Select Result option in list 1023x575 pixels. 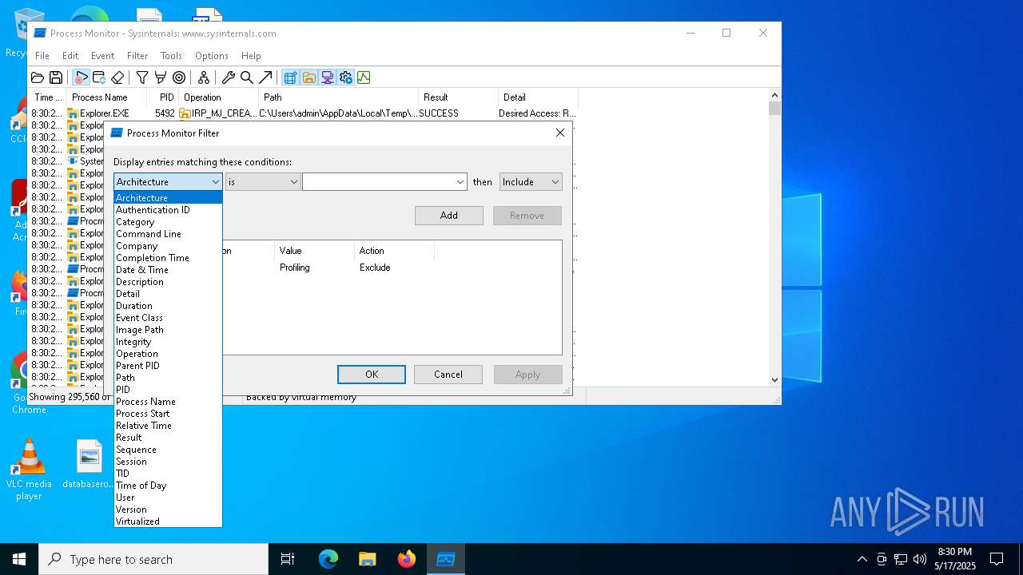click(x=168, y=438)
